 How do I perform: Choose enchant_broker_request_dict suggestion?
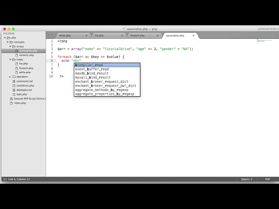pyautogui.click(x=107, y=81)
